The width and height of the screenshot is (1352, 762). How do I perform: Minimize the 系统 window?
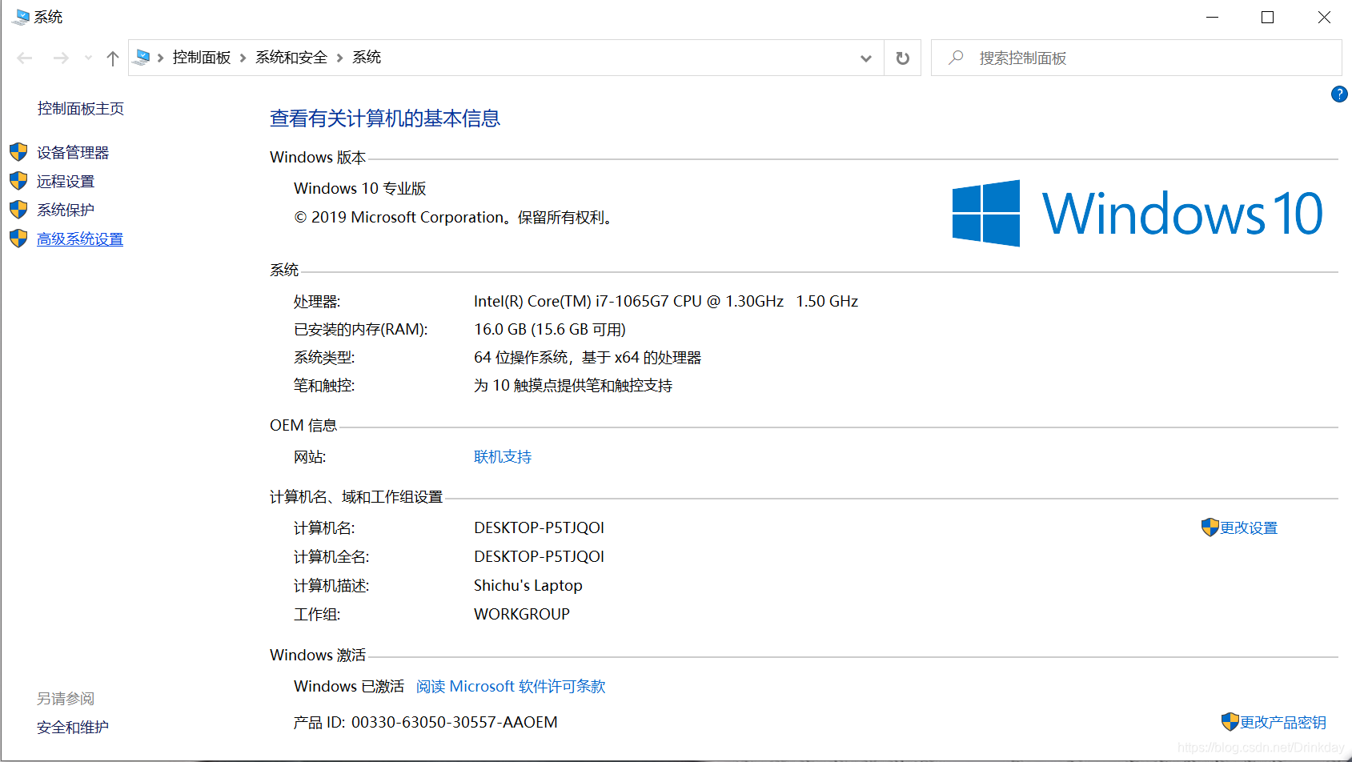1213,17
